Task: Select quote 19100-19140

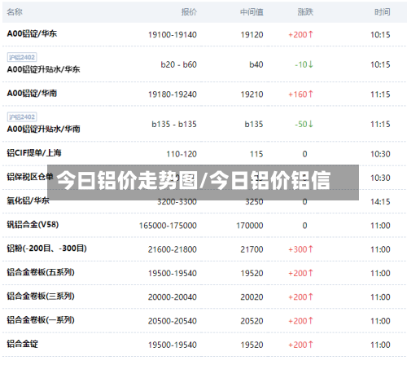Action: [x=173, y=35]
